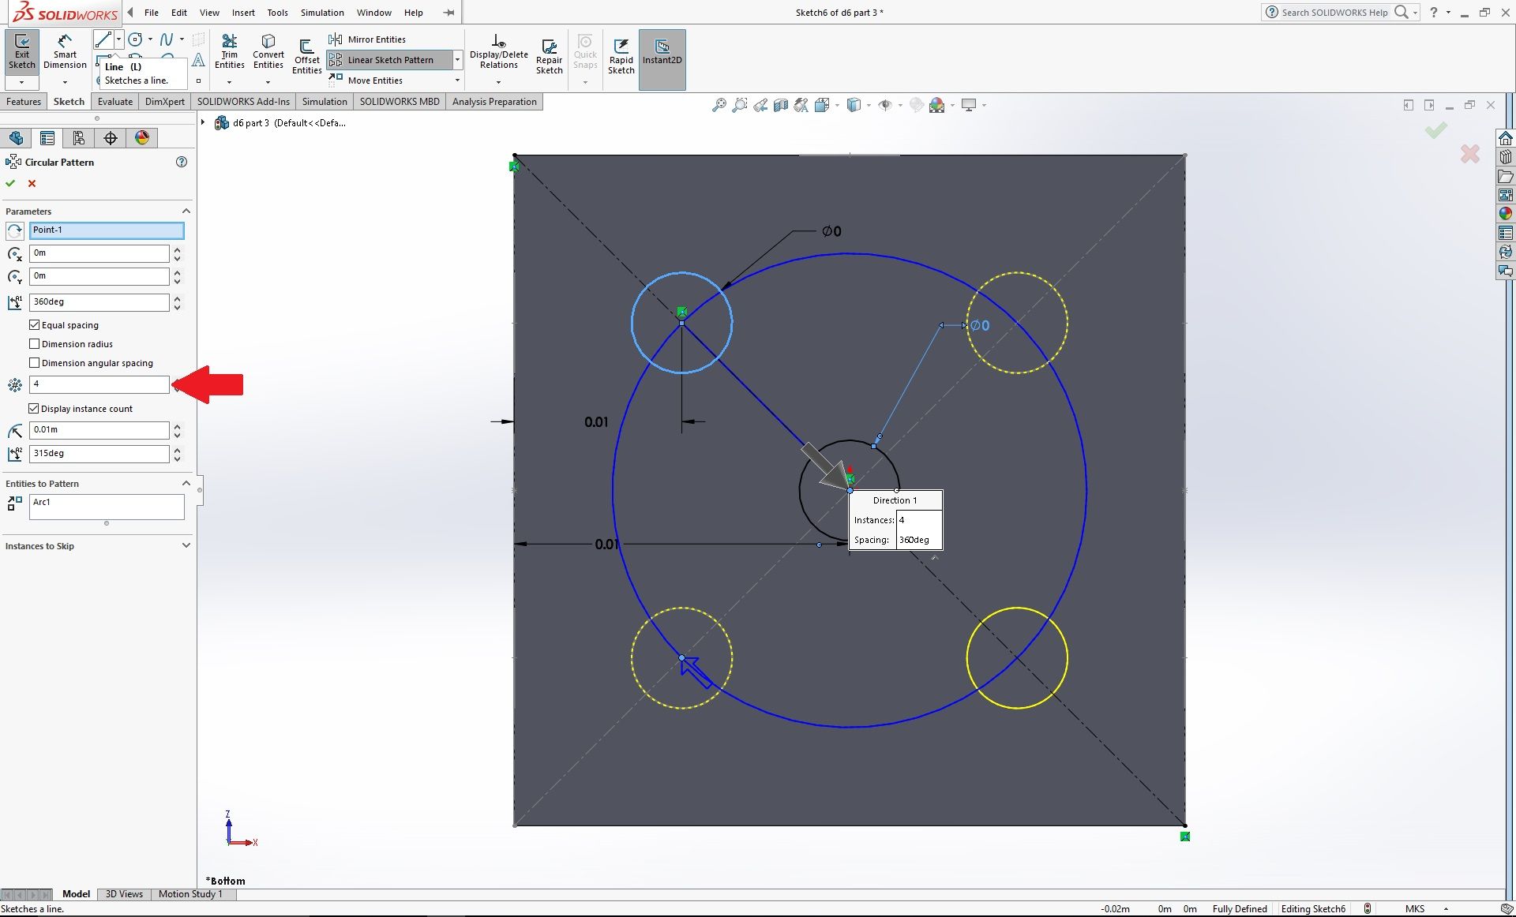Open the Insert menu

click(243, 12)
